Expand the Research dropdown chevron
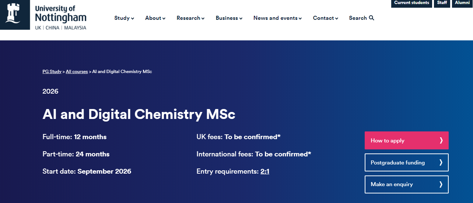 (x=203, y=18)
